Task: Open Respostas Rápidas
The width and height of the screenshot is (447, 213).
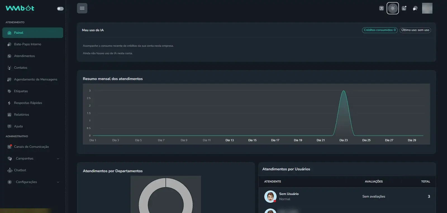Action: [x=28, y=103]
